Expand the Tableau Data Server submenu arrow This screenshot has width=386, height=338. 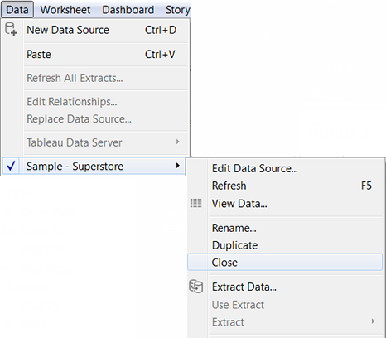[x=178, y=142]
